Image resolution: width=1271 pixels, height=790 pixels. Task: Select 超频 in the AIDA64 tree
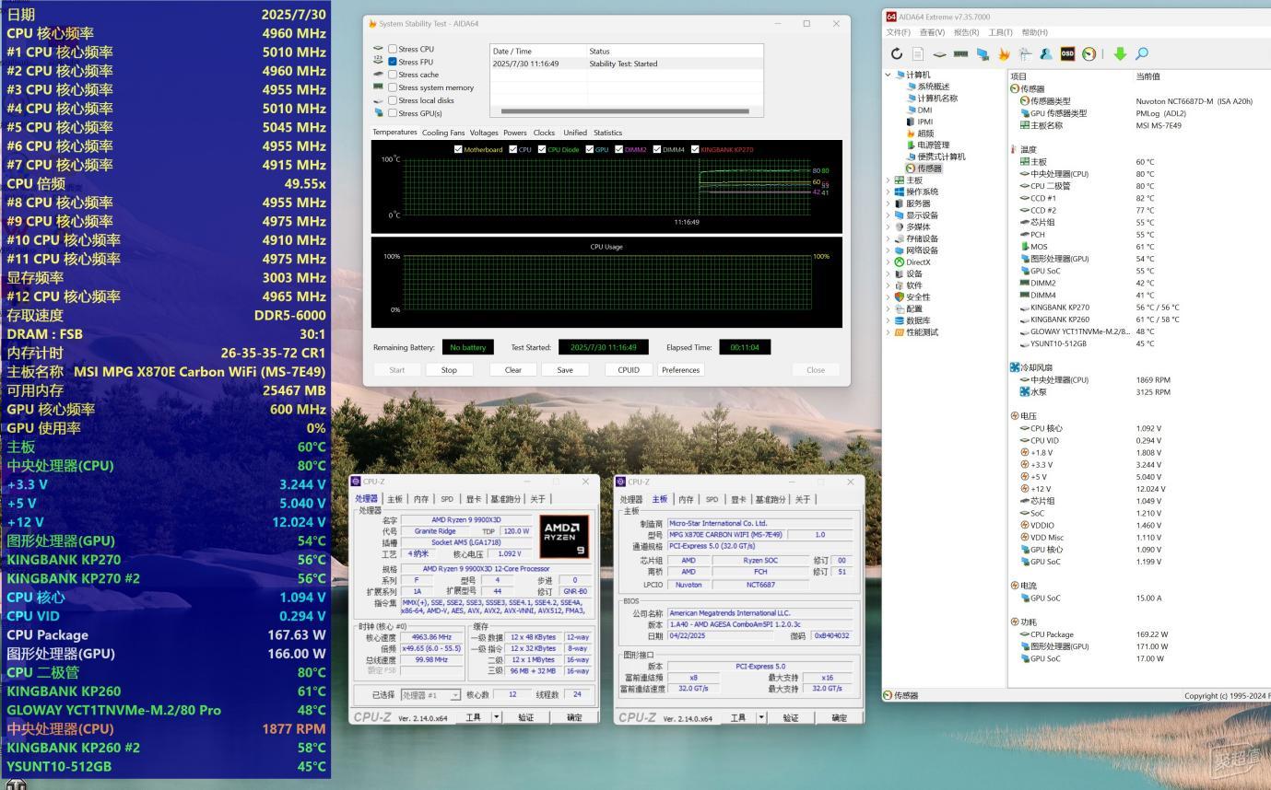point(925,134)
